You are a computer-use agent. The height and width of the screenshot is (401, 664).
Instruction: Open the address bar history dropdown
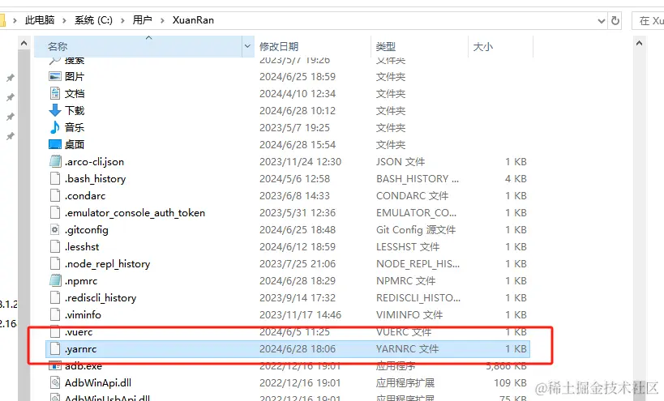(x=601, y=21)
